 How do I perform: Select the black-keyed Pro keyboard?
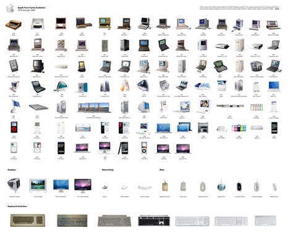[154, 221]
